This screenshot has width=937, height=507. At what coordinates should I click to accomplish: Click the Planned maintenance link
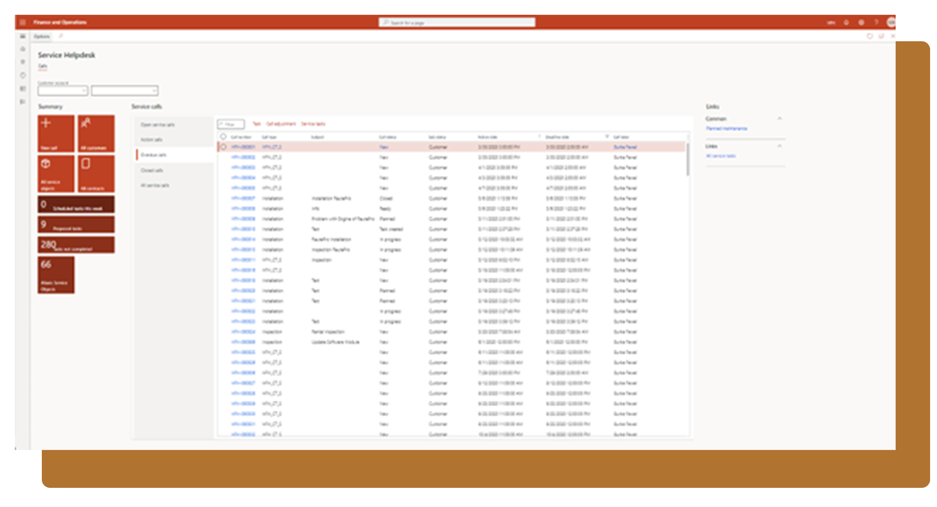(726, 129)
